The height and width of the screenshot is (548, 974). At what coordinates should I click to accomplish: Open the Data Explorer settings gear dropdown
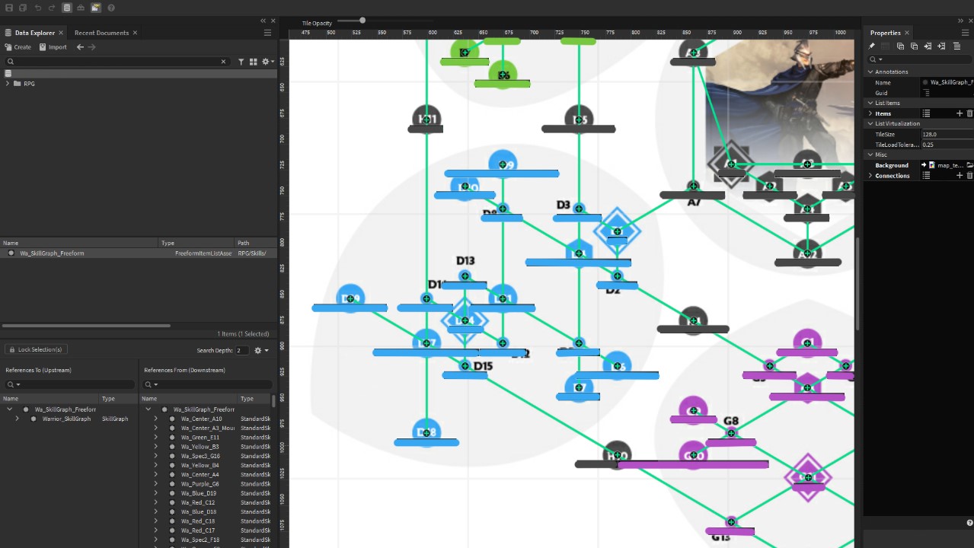coord(267,62)
